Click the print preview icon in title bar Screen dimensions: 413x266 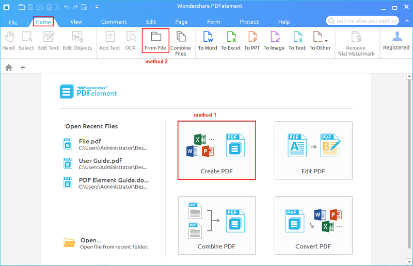57,7
